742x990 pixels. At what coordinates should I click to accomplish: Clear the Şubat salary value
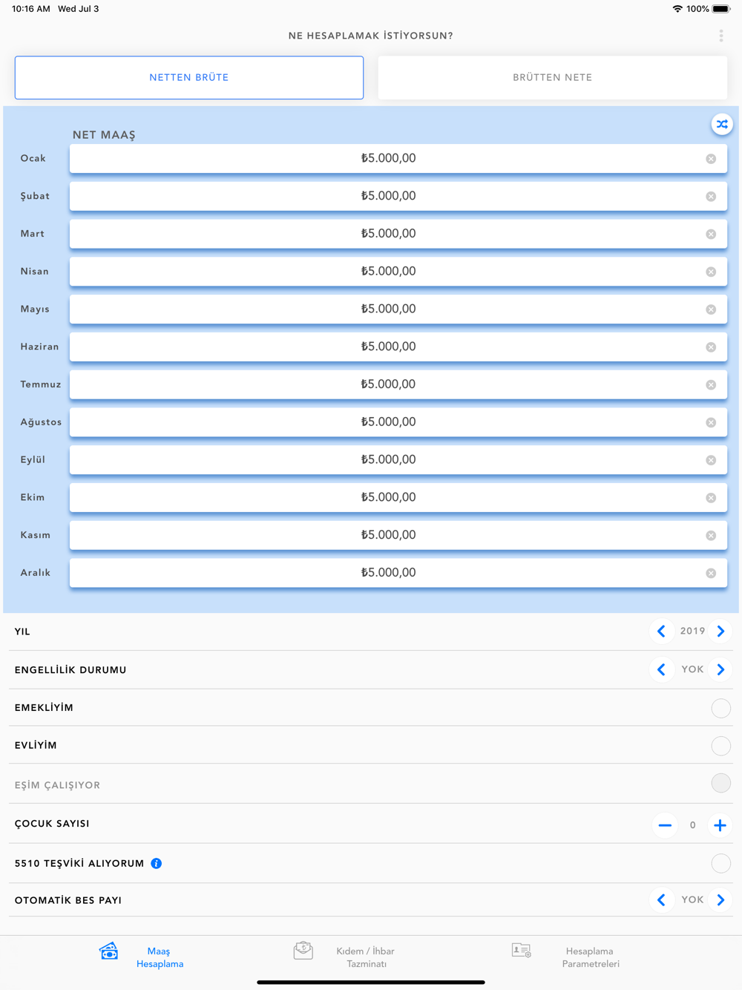[x=711, y=197]
